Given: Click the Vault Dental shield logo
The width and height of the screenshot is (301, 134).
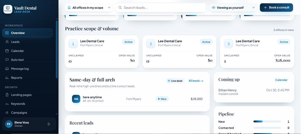Looking at the screenshot, I should click(x=8, y=9).
